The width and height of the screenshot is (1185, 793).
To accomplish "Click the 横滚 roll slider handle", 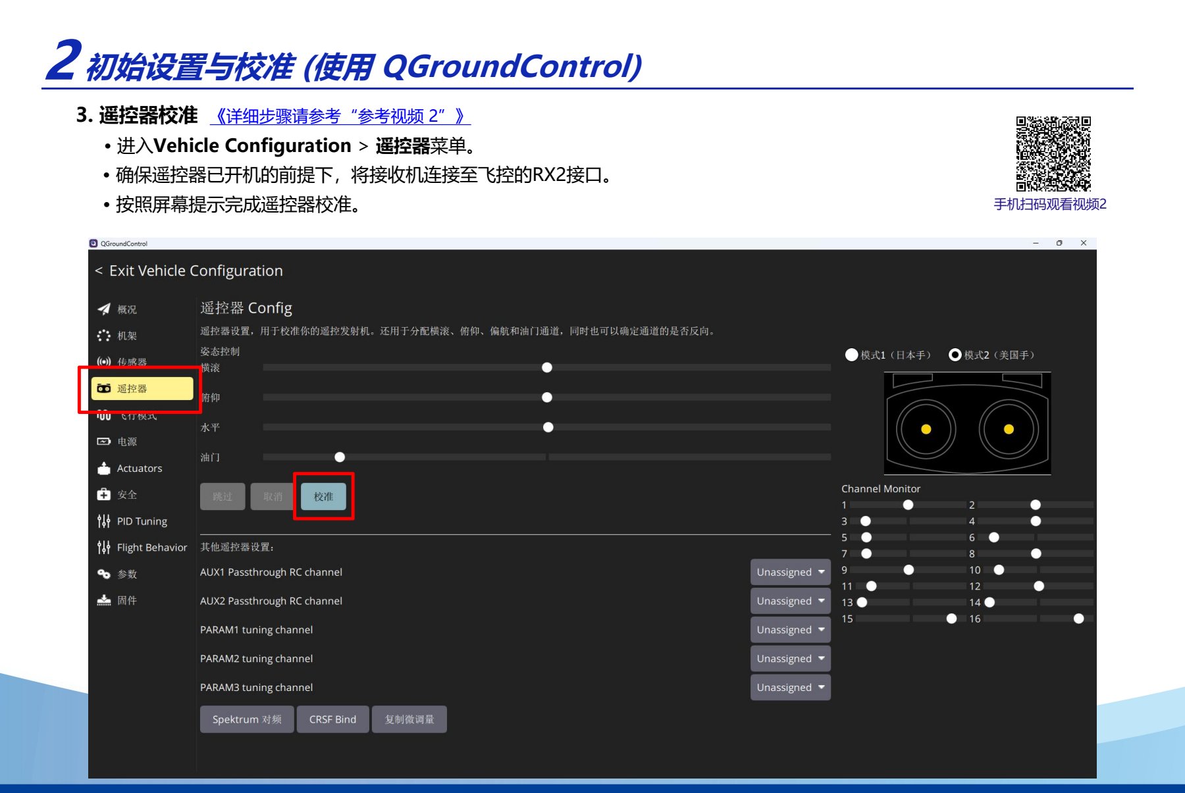I will pyautogui.click(x=547, y=367).
